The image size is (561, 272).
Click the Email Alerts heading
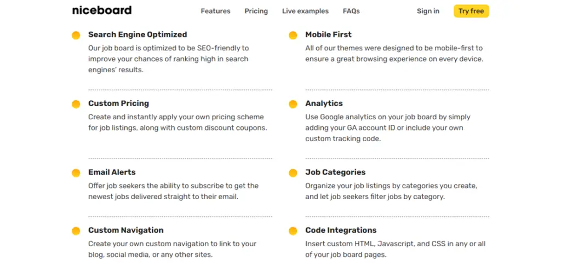tap(112, 172)
